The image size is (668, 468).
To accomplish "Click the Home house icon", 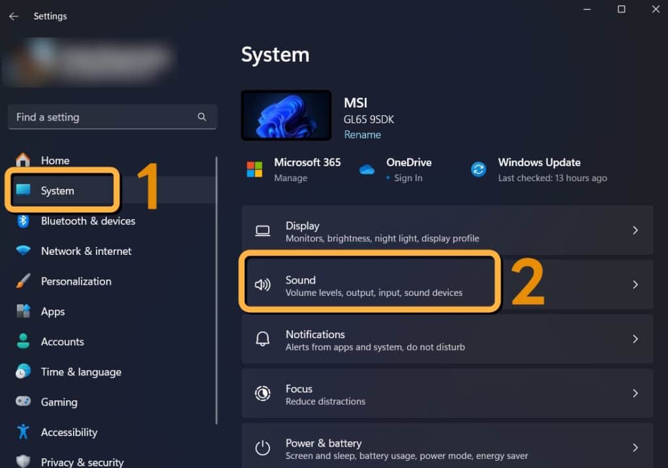I will (x=23, y=160).
